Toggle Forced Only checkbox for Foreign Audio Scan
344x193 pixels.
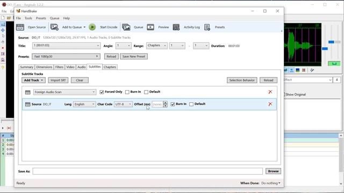102,92
